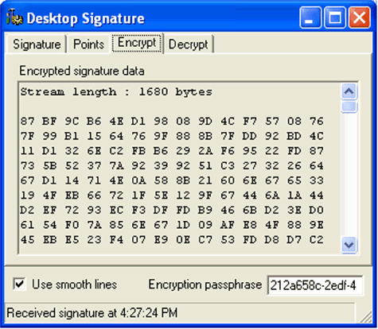
Task: Click the Stream length line in the text box
Action: [116, 92]
